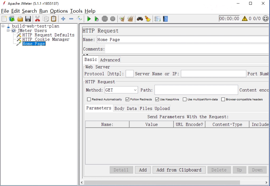Viewport: 270px width, 186px height.
Task: Click the Cut scissors icon
Action: [37, 19]
